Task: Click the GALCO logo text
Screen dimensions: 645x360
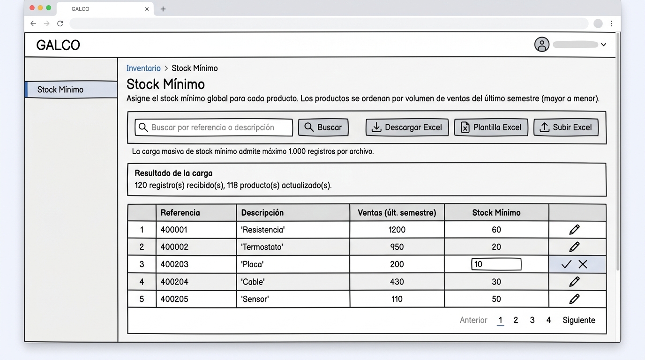Action: click(x=58, y=45)
